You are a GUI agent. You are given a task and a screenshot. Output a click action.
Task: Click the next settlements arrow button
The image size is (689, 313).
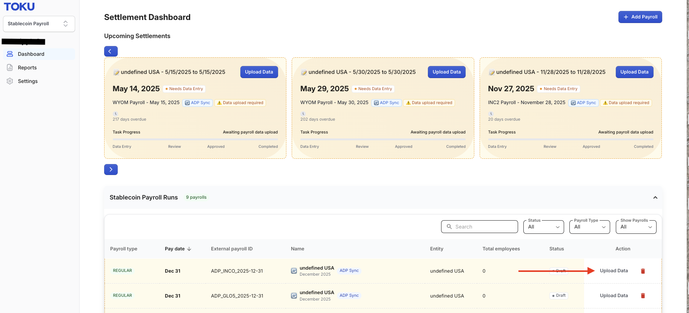pyautogui.click(x=111, y=170)
